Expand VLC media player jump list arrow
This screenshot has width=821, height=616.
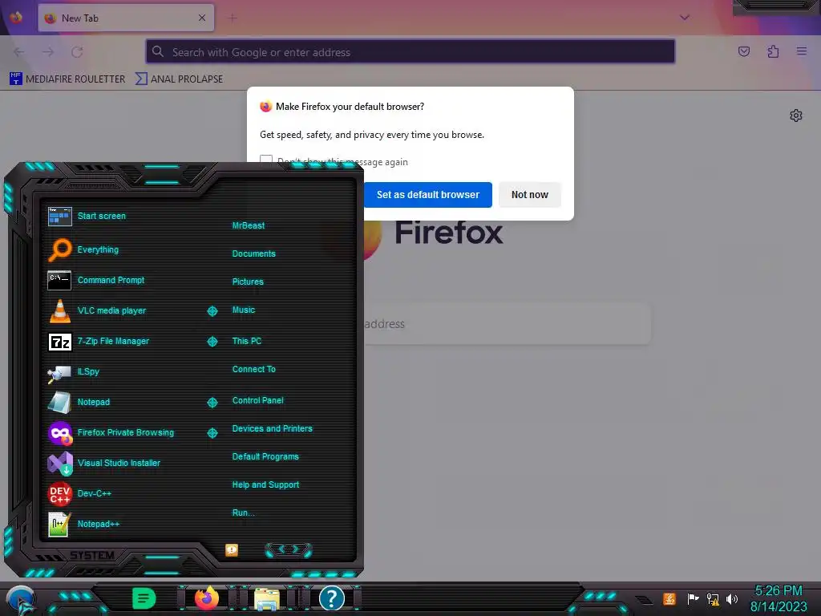(x=212, y=311)
